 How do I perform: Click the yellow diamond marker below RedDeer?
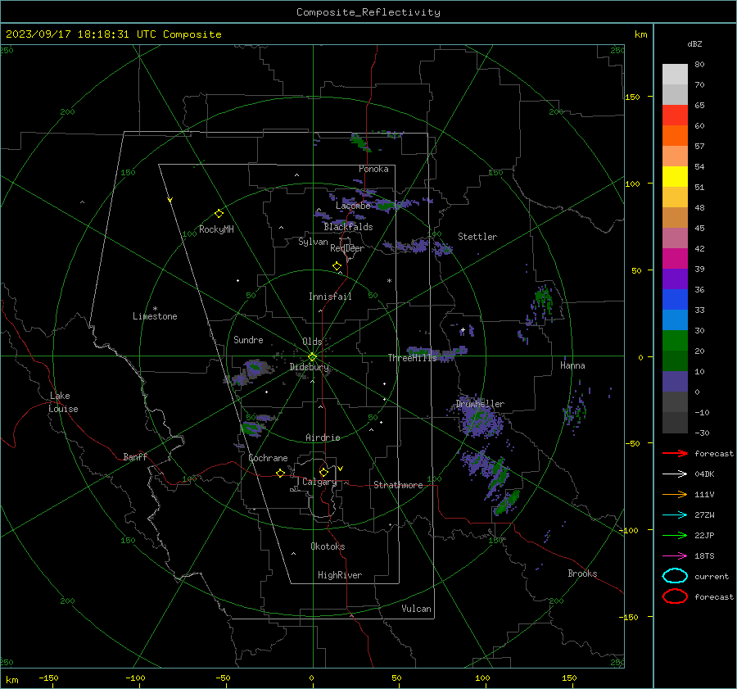337,266
